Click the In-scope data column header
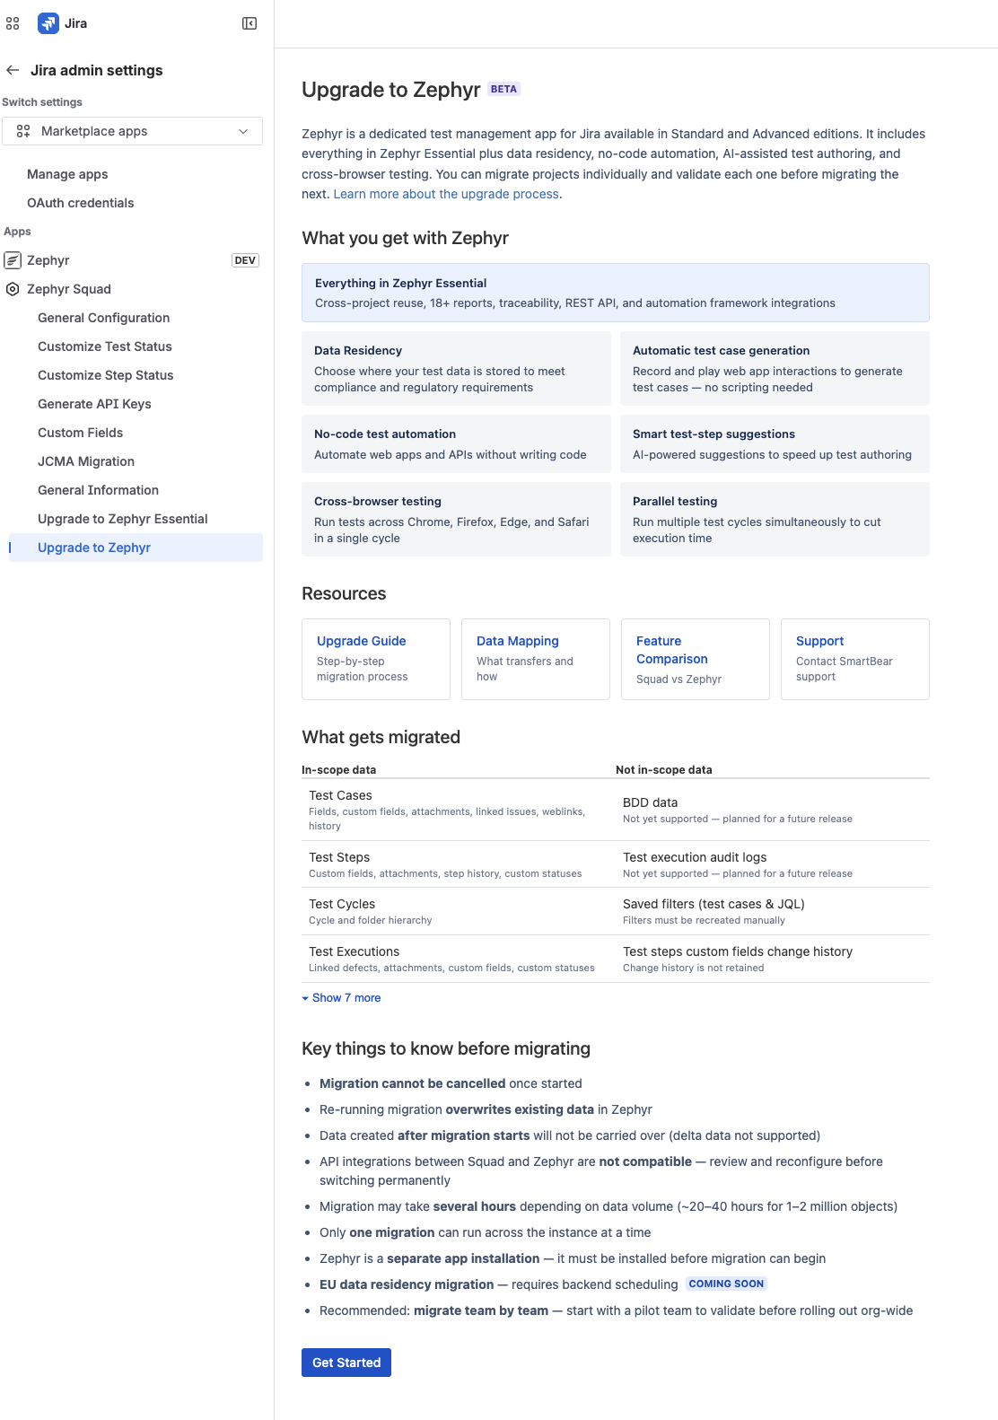The width and height of the screenshot is (998, 1420). coord(339,770)
